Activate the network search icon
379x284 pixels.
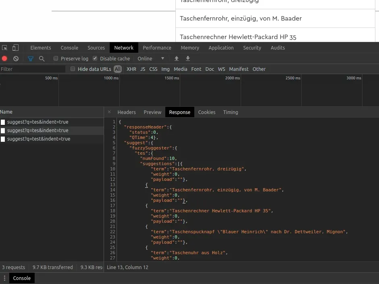(42, 58)
